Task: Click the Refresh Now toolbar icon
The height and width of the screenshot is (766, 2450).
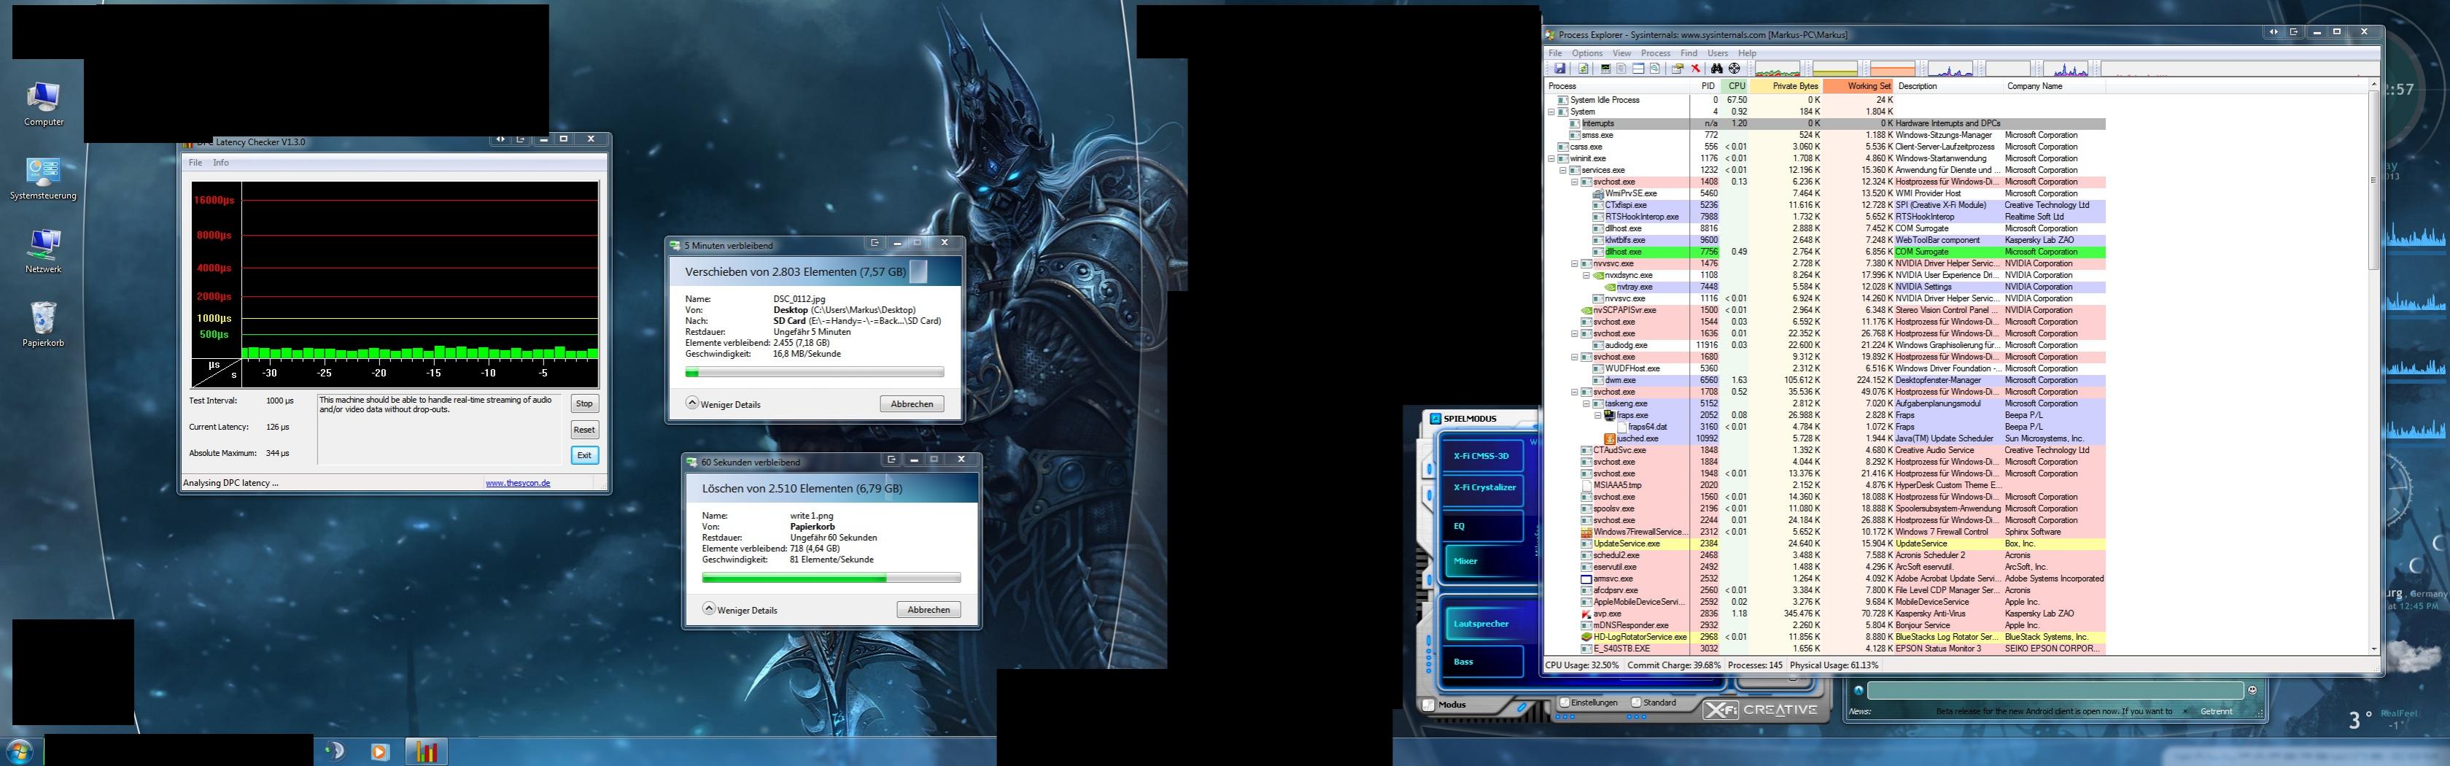Action: (x=1583, y=69)
